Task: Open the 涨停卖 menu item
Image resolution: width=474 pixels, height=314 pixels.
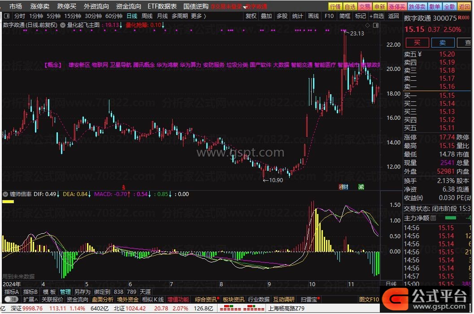Action: [x=39, y=6]
